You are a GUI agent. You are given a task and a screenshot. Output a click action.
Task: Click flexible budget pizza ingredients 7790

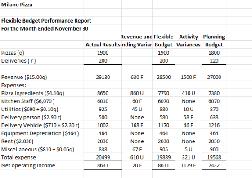click(x=164, y=93)
